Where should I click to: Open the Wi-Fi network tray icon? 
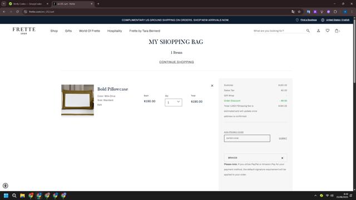pos(327,196)
